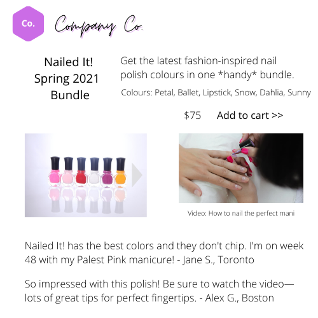318x318 pixels.
Task: Click the Colours list line
Action: pos(216,92)
